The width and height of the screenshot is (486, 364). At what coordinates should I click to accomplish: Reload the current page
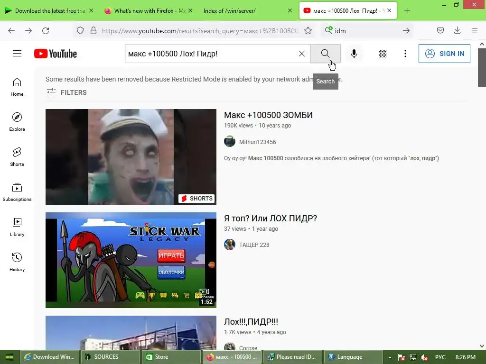click(46, 31)
